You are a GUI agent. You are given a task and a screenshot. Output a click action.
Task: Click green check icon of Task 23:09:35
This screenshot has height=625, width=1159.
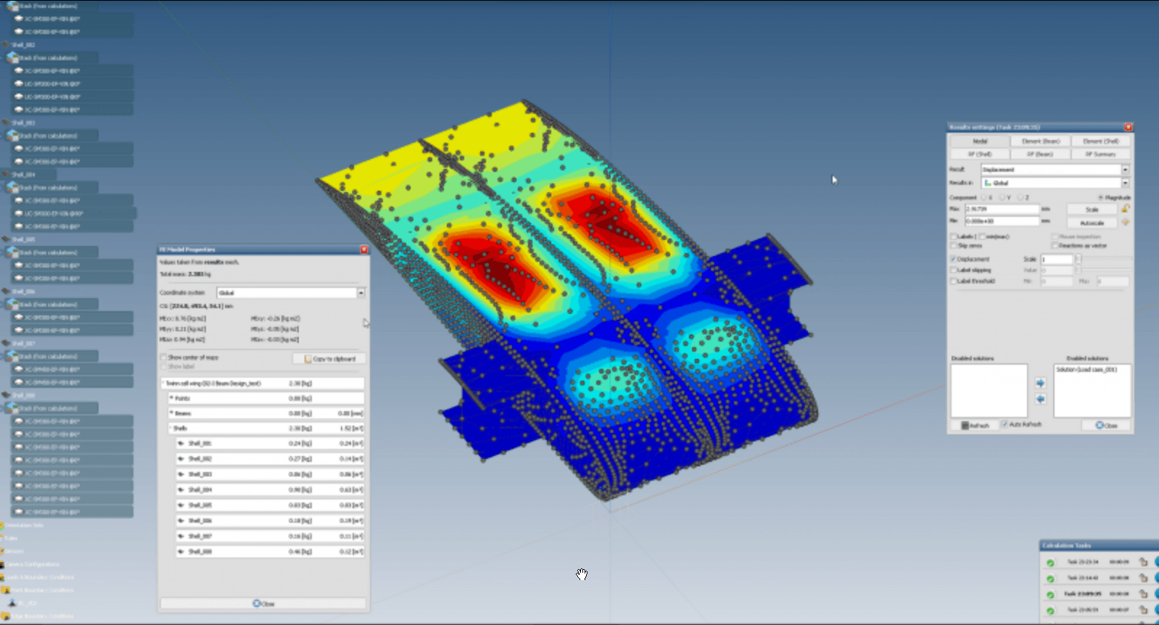coord(1050,595)
